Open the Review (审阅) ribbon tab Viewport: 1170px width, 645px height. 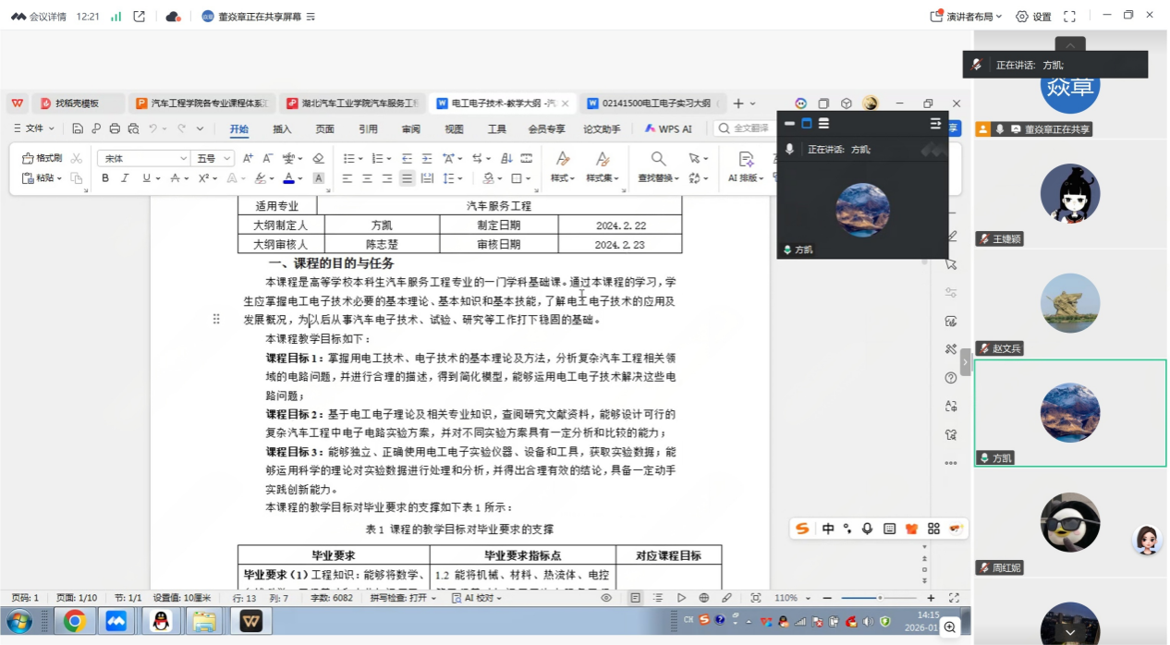(x=410, y=129)
